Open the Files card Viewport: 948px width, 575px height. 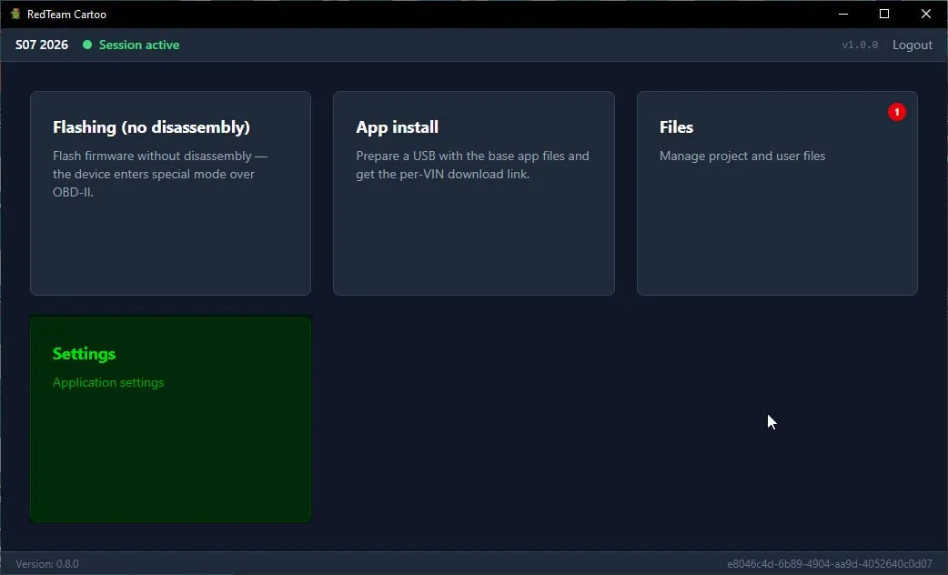pos(777,193)
